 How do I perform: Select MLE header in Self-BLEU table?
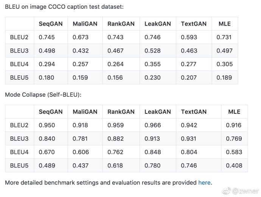click(234, 112)
